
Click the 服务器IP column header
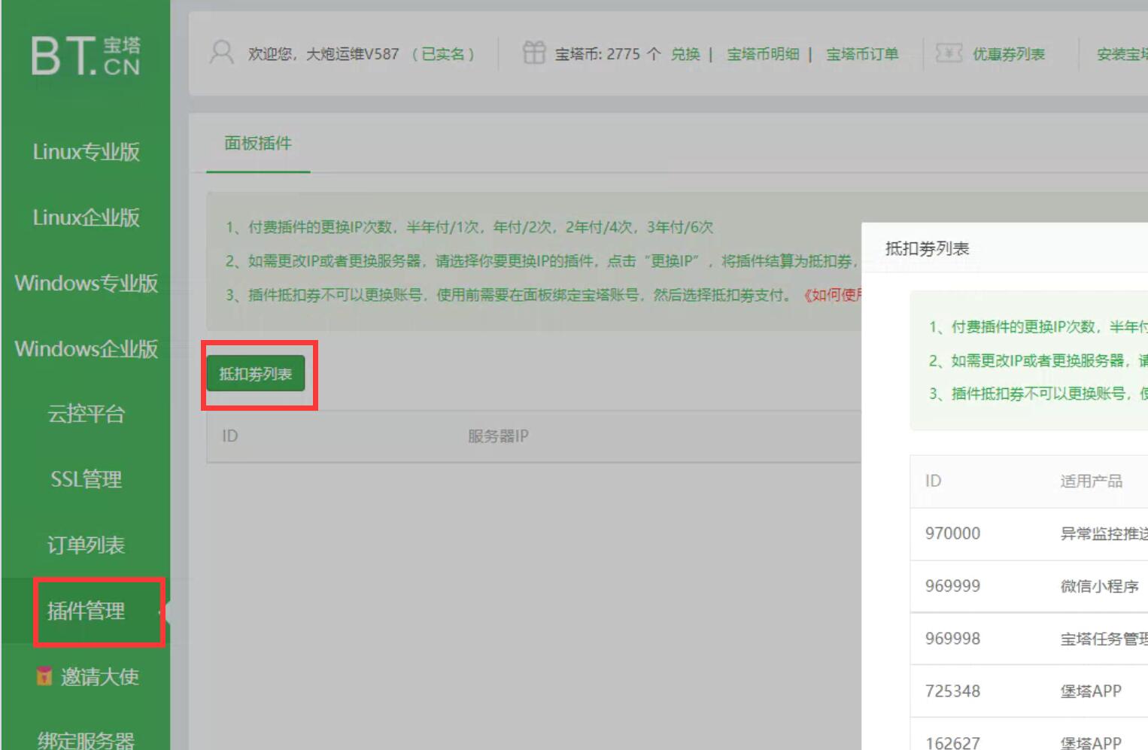coord(498,436)
